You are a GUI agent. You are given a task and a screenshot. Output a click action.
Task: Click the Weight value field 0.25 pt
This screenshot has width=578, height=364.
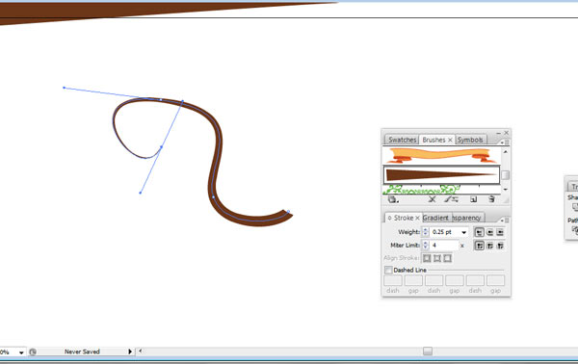pyautogui.click(x=444, y=232)
